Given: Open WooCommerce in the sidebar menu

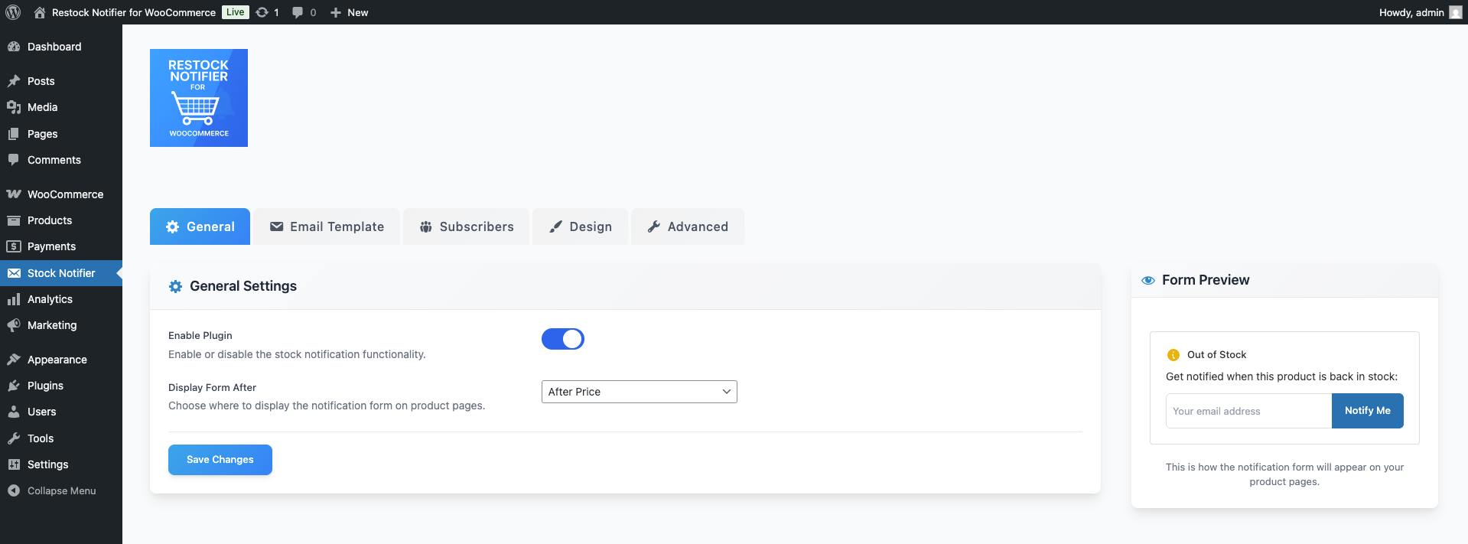Looking at the screenshot, I should [x=65, y=194].
